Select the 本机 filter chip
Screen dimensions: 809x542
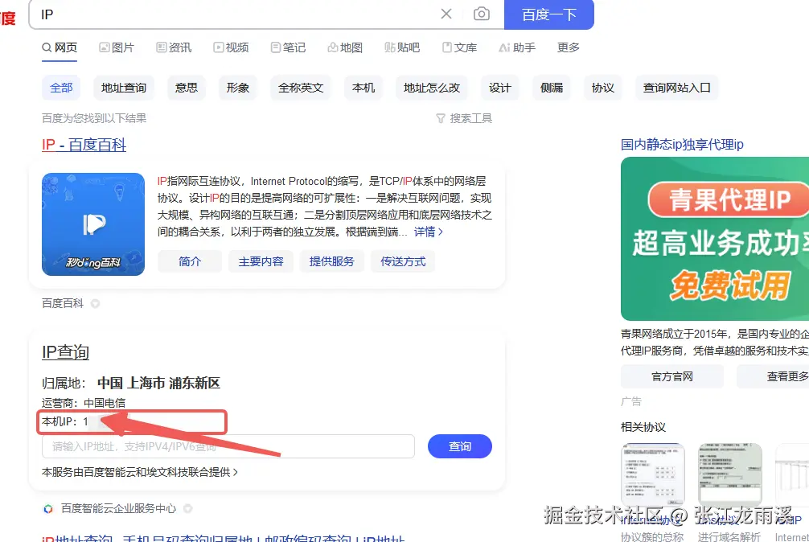(363, 88)
